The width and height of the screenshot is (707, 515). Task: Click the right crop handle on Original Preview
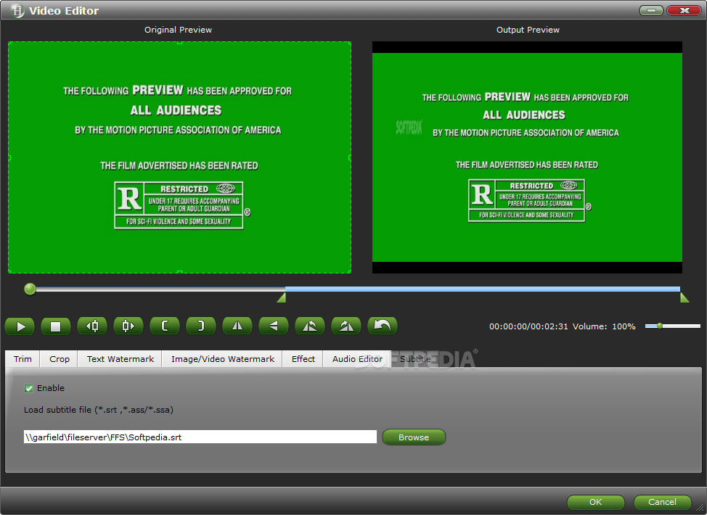tap(350, 157)
